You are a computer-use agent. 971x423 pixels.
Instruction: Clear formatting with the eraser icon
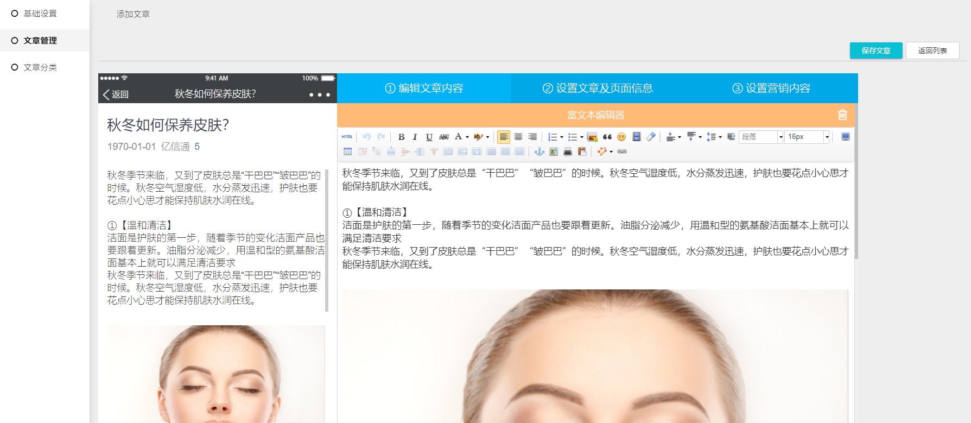pos(651,137)
